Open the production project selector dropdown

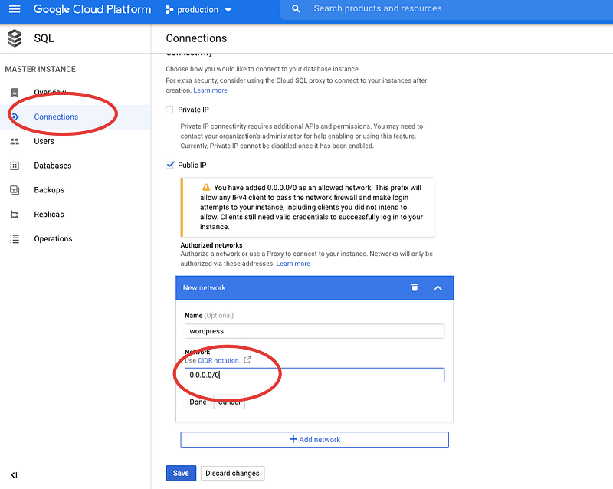pyautogui.click(x=198, y=10)
